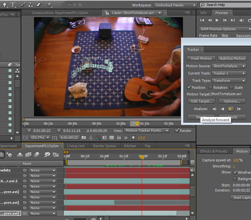Click Tracker Options button
Screen dimensions: 251x220
(x=232, y=101)
